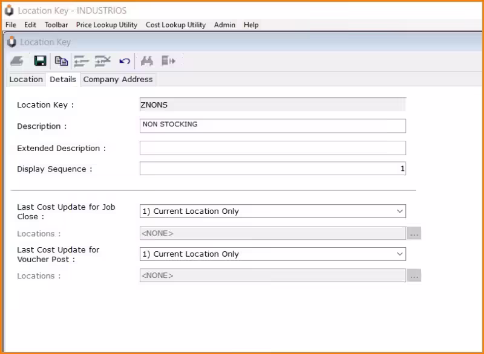Click the 'Extended Description :' label
The image size is (484, 354).
62,149
